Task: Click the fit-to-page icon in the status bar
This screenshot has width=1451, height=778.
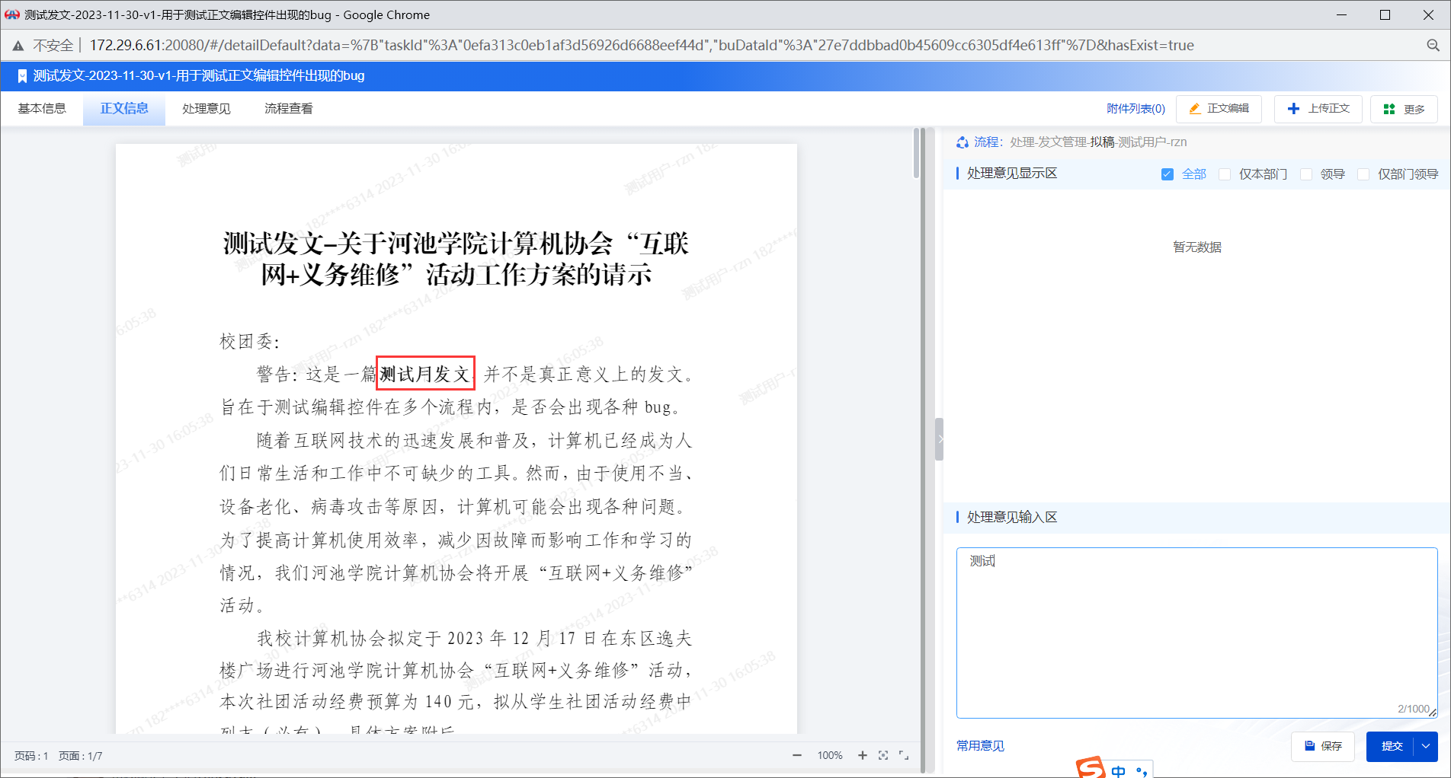Action: tap(883, 755)
